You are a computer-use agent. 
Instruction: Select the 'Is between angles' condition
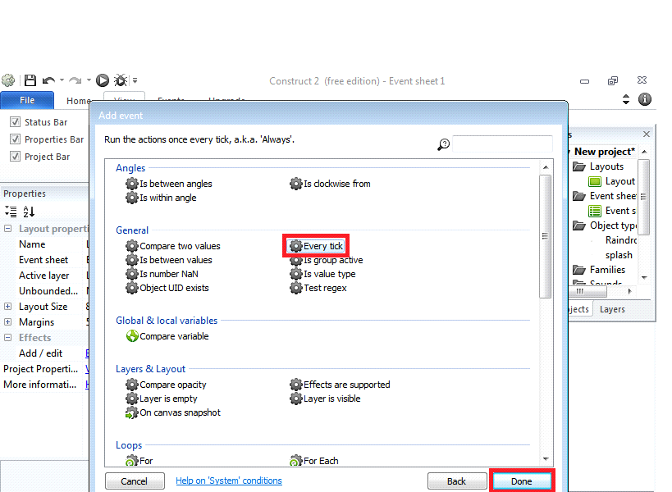[x=168, y=184]
